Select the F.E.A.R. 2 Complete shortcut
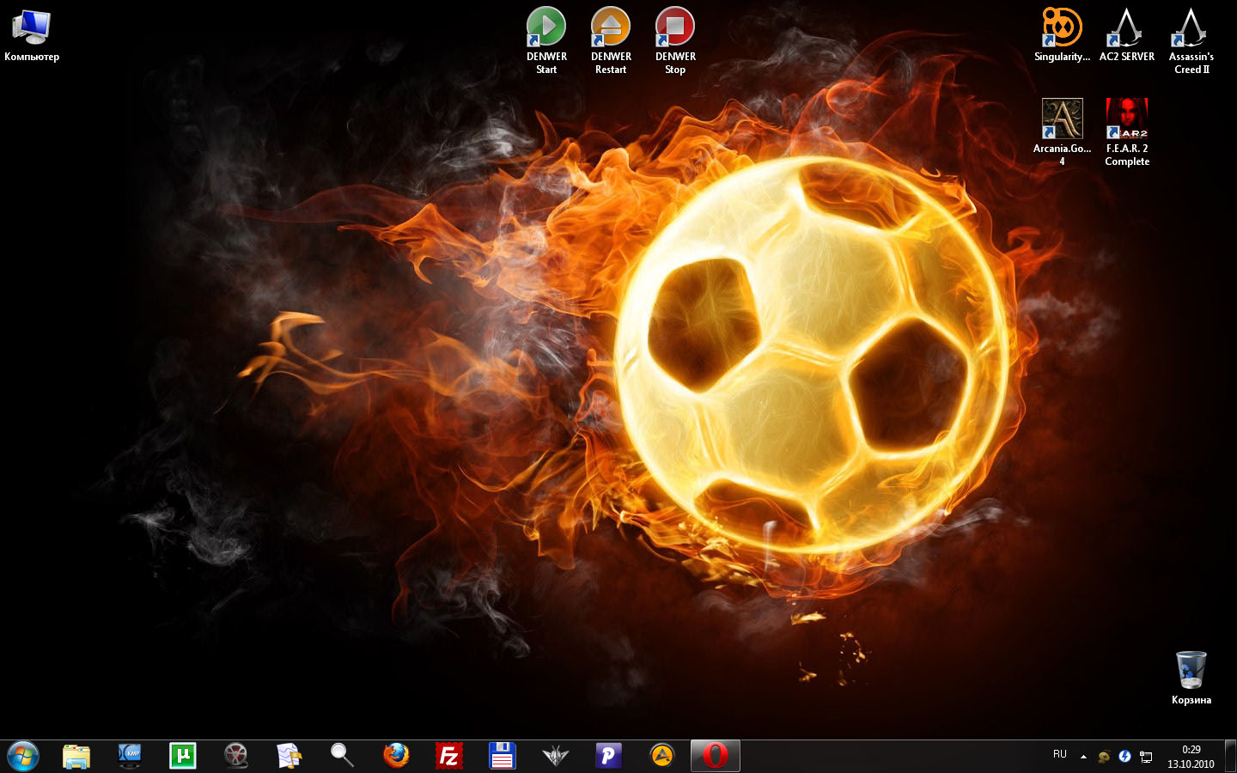 point(1126,119)
